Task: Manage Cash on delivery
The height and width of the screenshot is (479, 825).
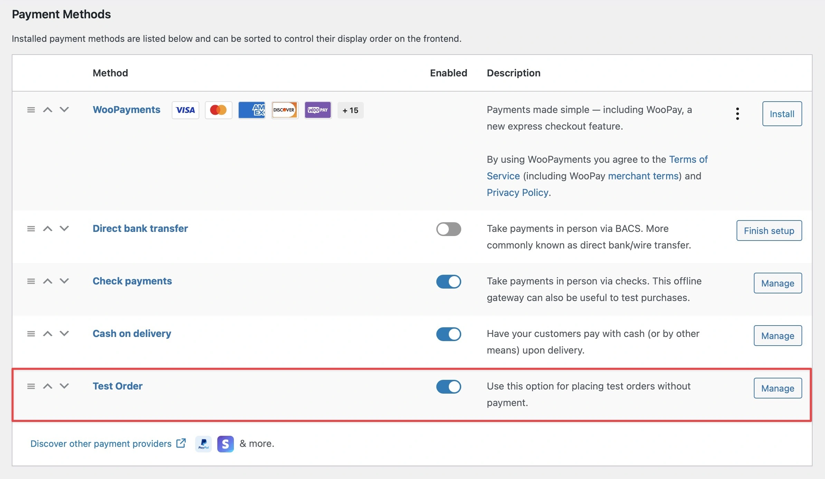Action: pos(778,336)
